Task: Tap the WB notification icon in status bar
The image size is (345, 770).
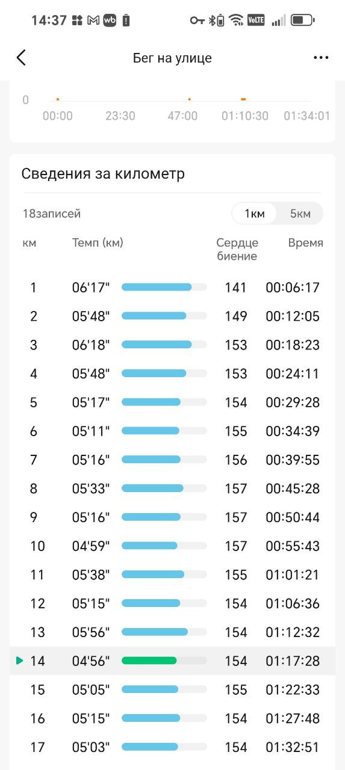Action: (x=110, y=20)
